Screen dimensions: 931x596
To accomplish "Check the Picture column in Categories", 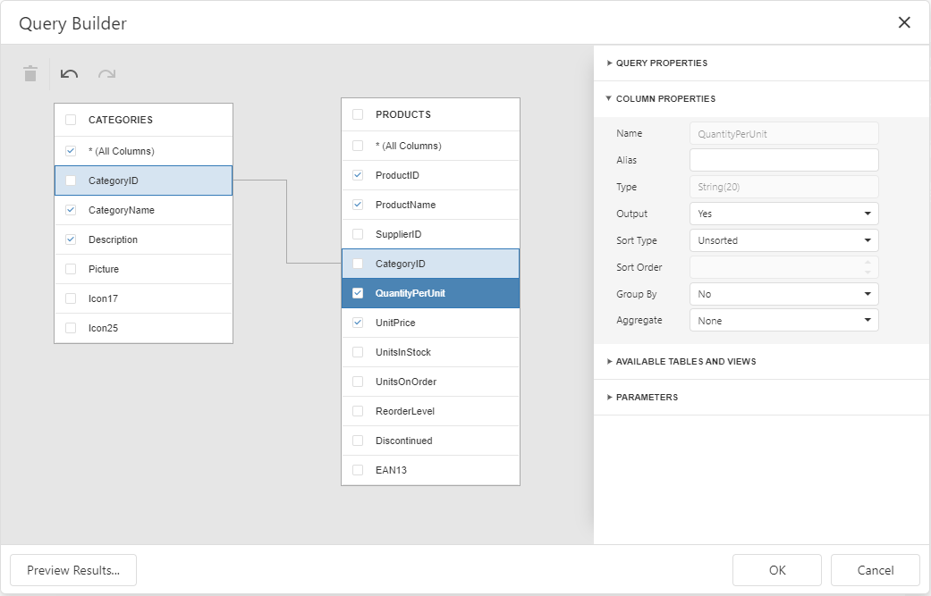I will pyautogui.click(x=71, y=269).
